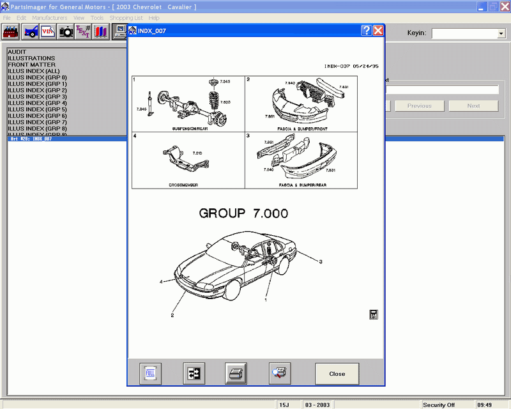Click the Security Off status indicator
The image size is (511, 409).
[439, 405]
